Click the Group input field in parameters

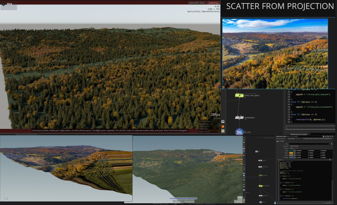[309, 144]
